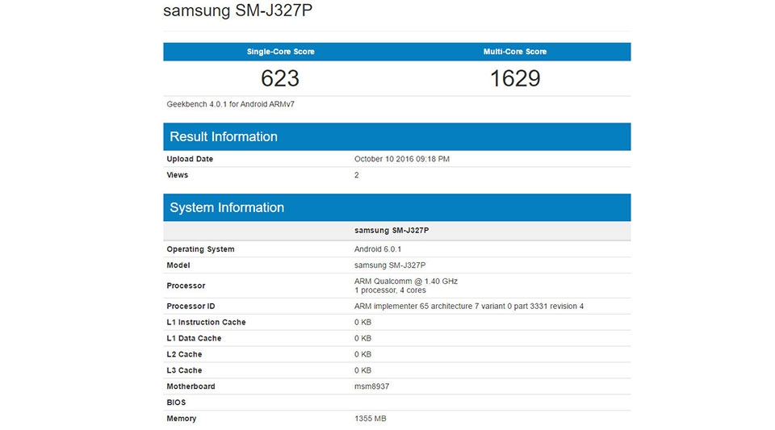Click the L1 Instruction Cache '0 KB' value
Screen dimensions: 775x430
[x=362, y=322]
